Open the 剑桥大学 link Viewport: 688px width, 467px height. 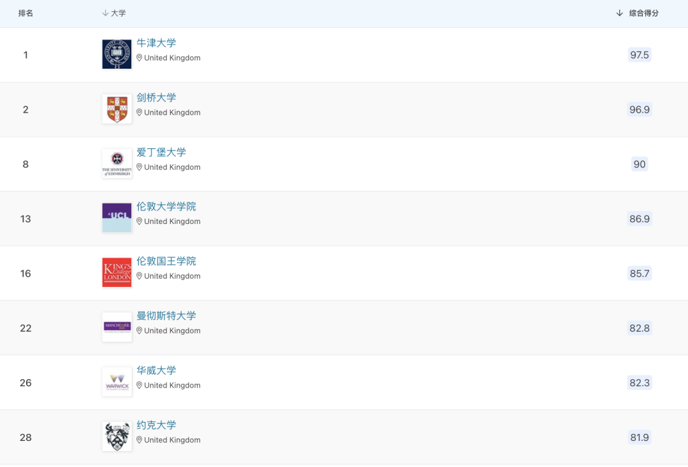coord(156,98)
